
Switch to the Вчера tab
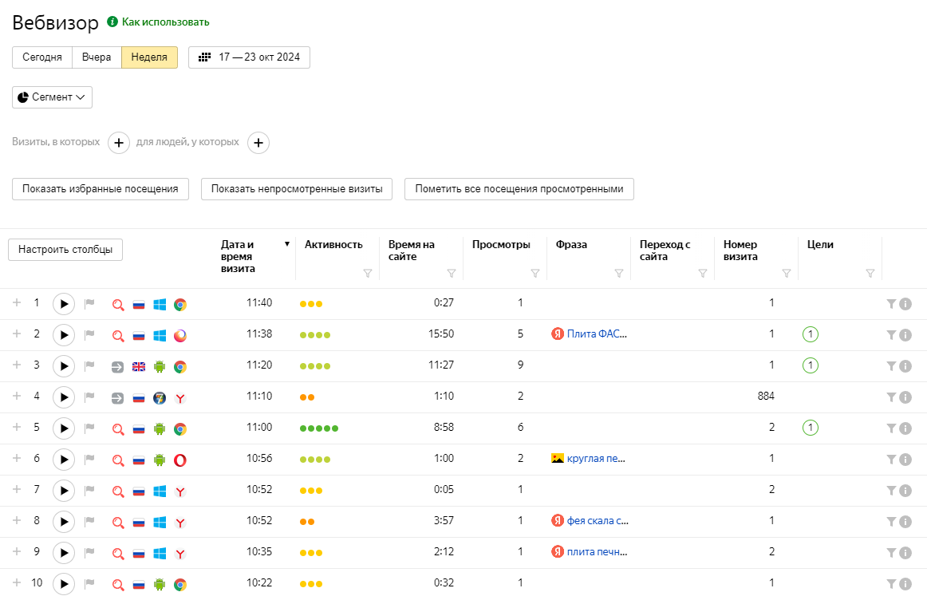click(x=97, y=57)
